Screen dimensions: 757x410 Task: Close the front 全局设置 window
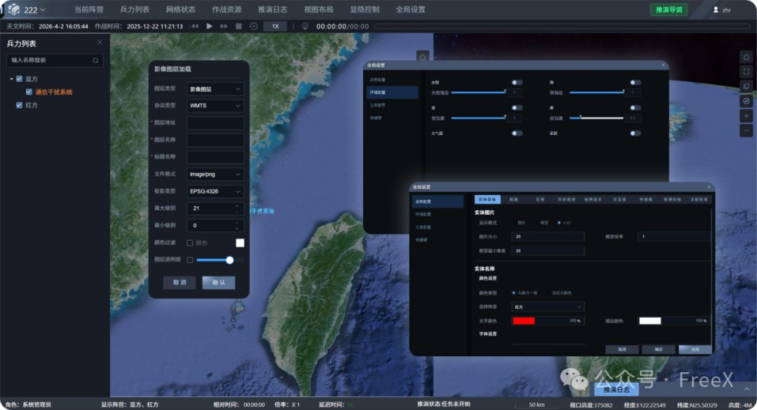(709, 186)
